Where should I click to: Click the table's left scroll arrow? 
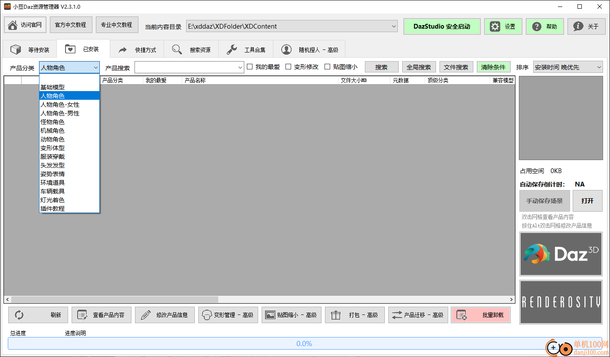pos(7,300)
